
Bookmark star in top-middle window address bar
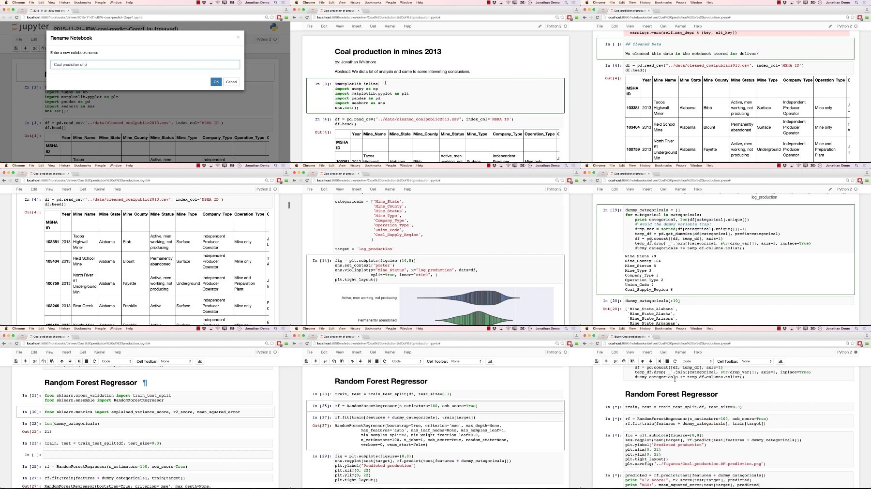pos(562,17)
